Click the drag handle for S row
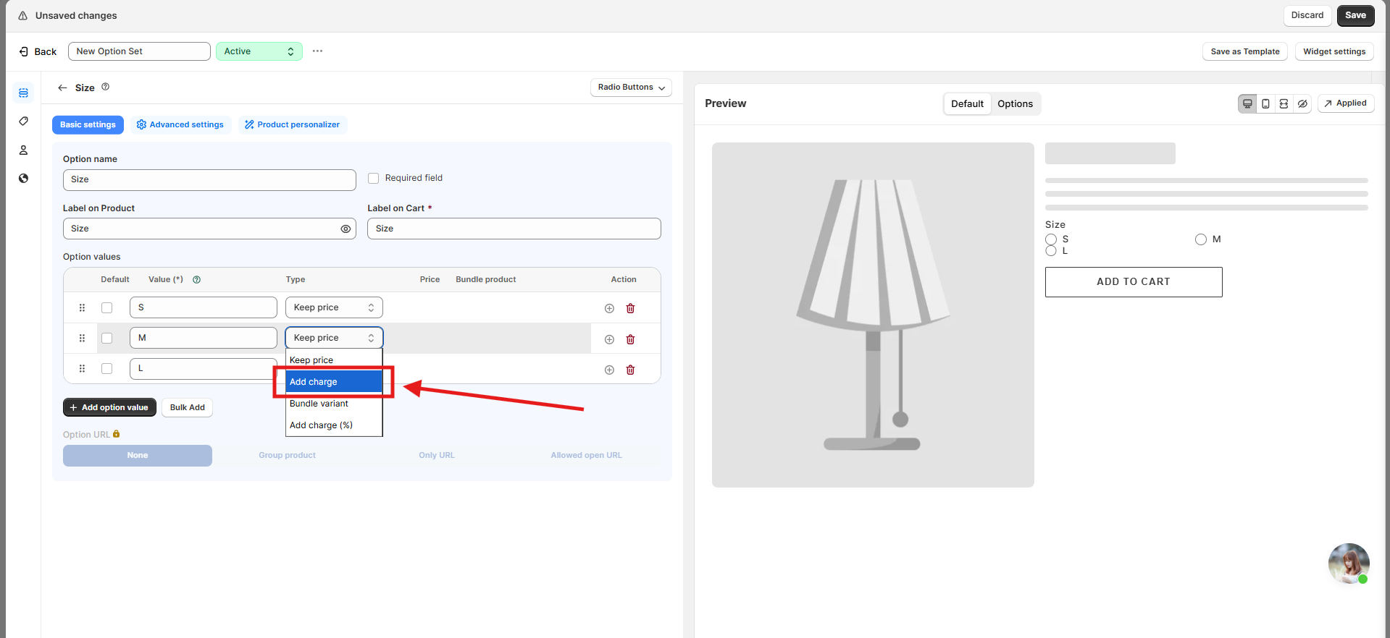 (x=82, y=307)
